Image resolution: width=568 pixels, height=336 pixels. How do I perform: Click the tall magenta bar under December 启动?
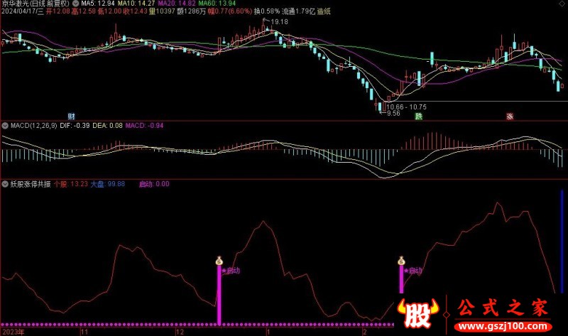coord(219,294)
